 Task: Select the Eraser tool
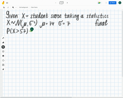coord(3,42)
